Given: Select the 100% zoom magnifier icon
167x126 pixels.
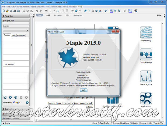Looking at the screenshot, I should (112, 11).
